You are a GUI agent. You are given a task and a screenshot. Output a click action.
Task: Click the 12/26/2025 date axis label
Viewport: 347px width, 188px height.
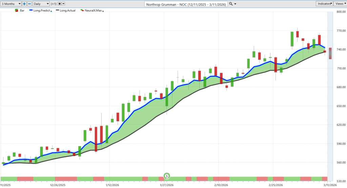click(x=58, y=185)
